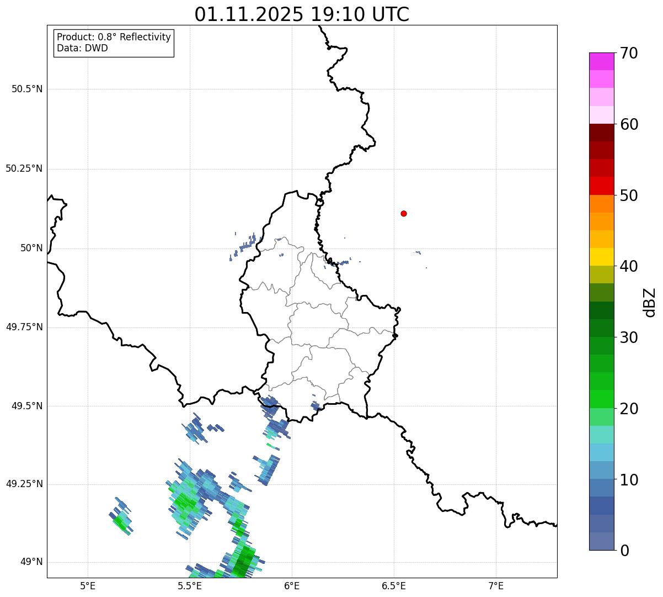This screenshot has height=597, width=663.
Task: Click the 6.5°E longitude label
Action: 394,585
